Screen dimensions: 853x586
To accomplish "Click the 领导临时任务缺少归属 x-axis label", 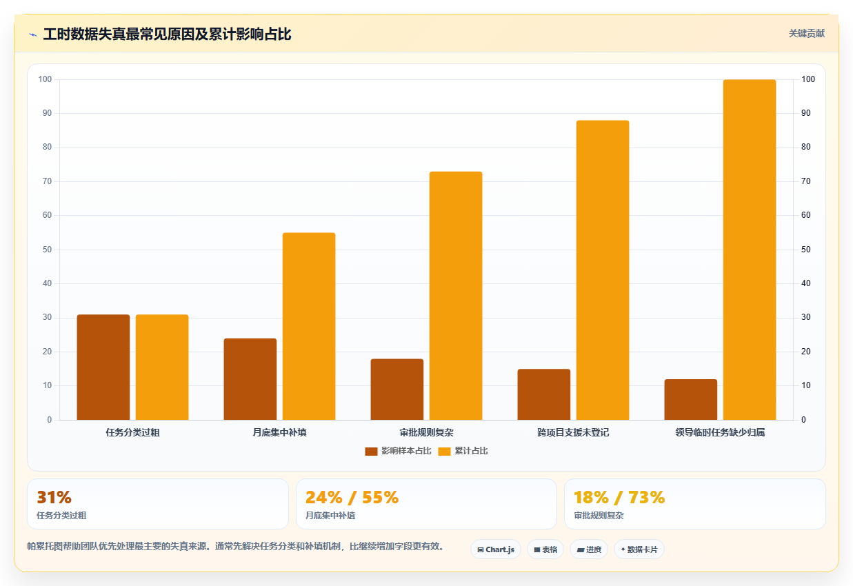I will click(x=721, y=433).
